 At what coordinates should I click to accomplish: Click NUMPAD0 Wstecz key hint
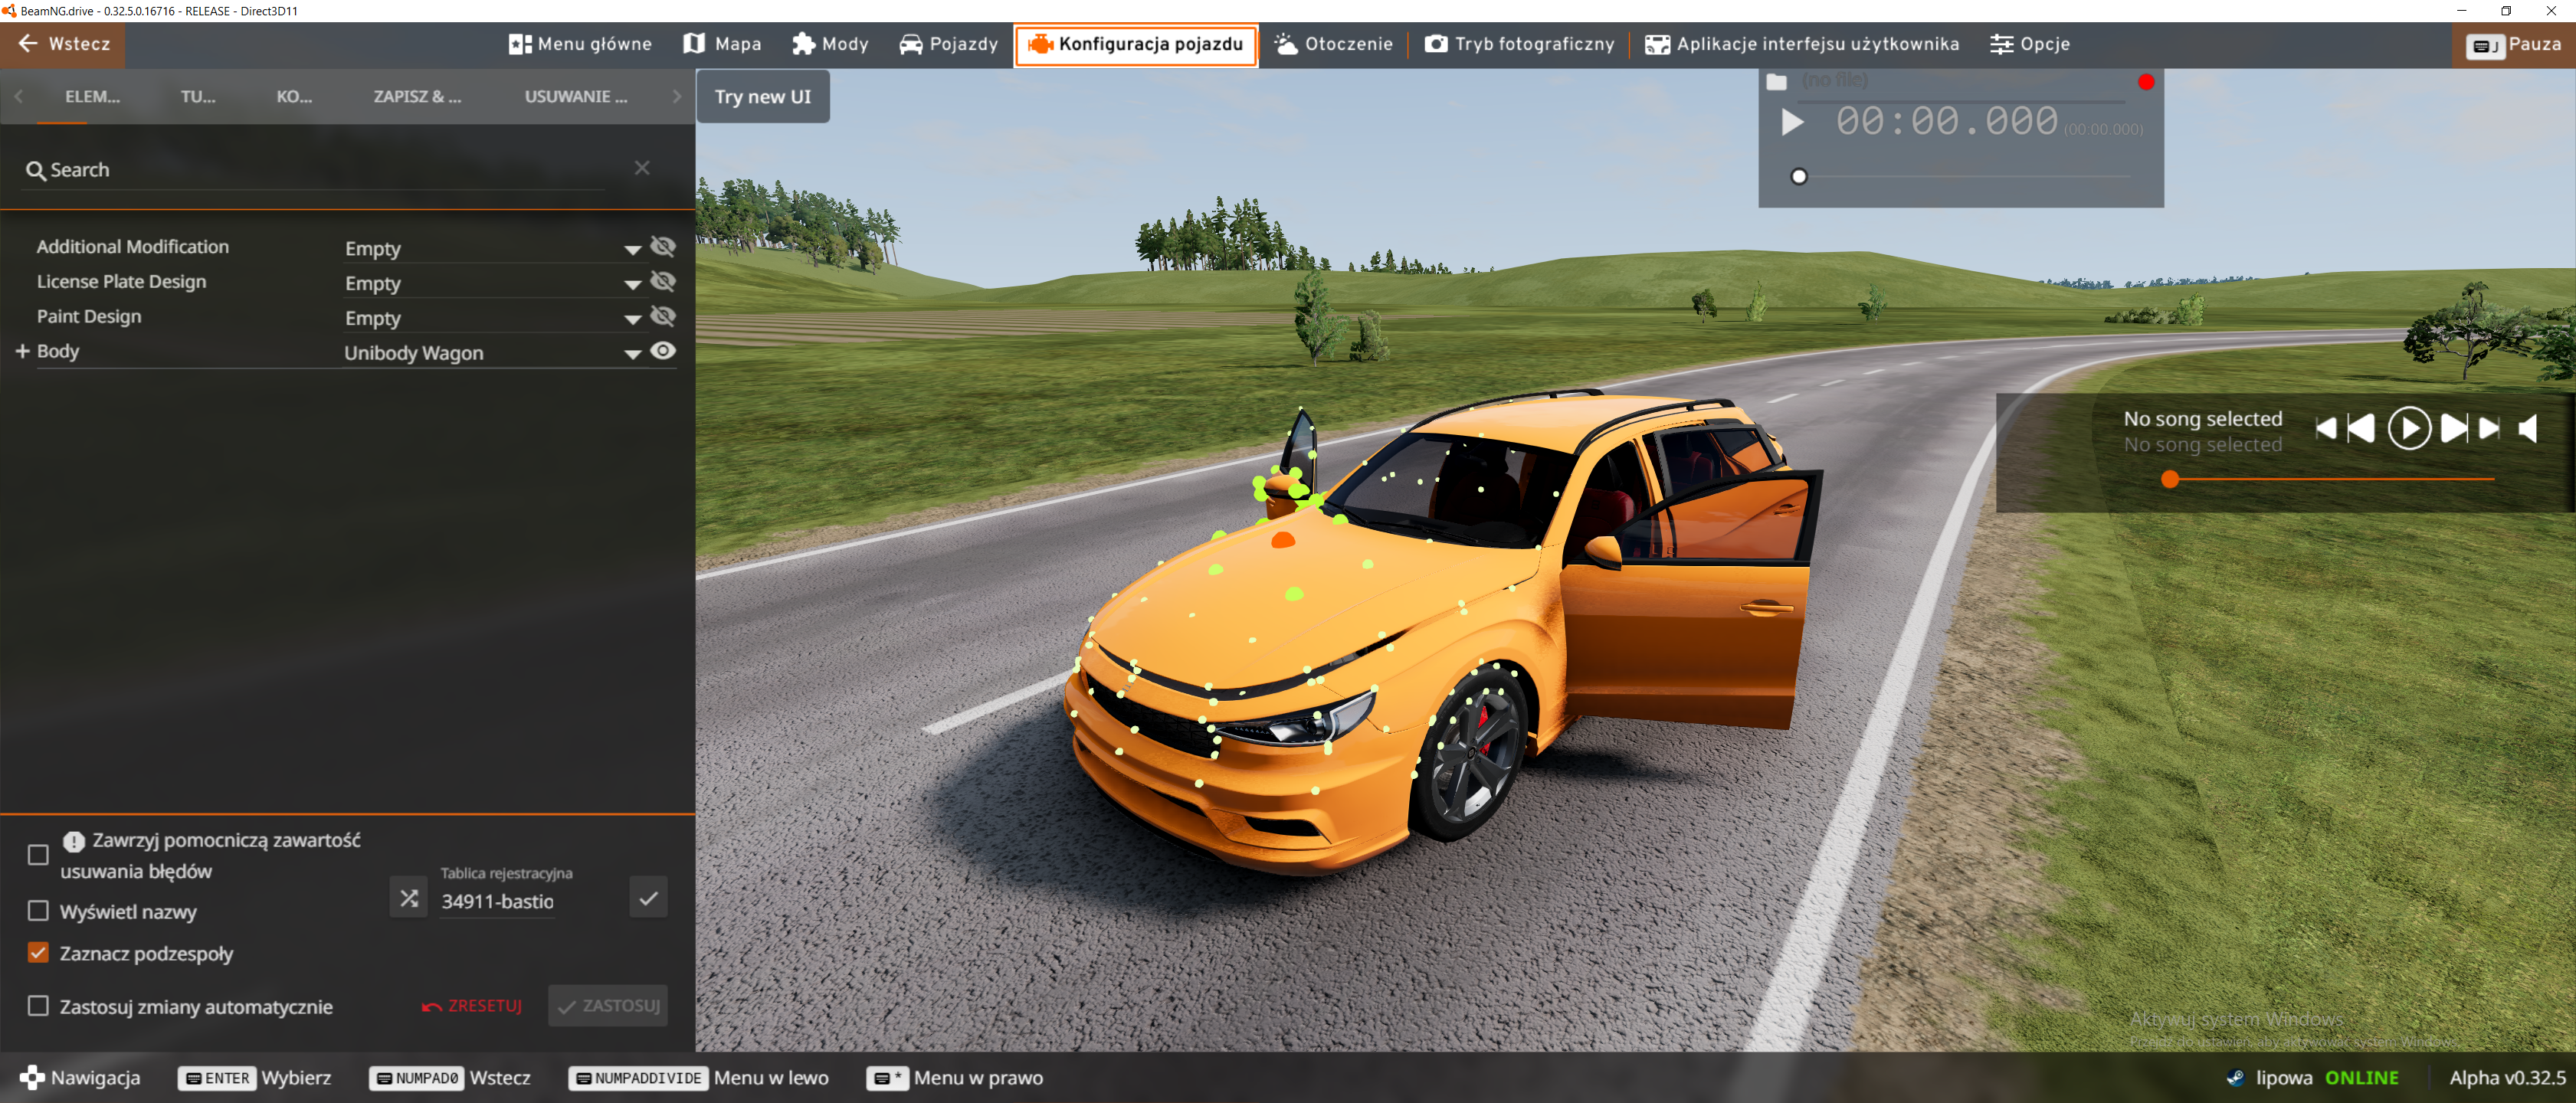coord(450,1078)
